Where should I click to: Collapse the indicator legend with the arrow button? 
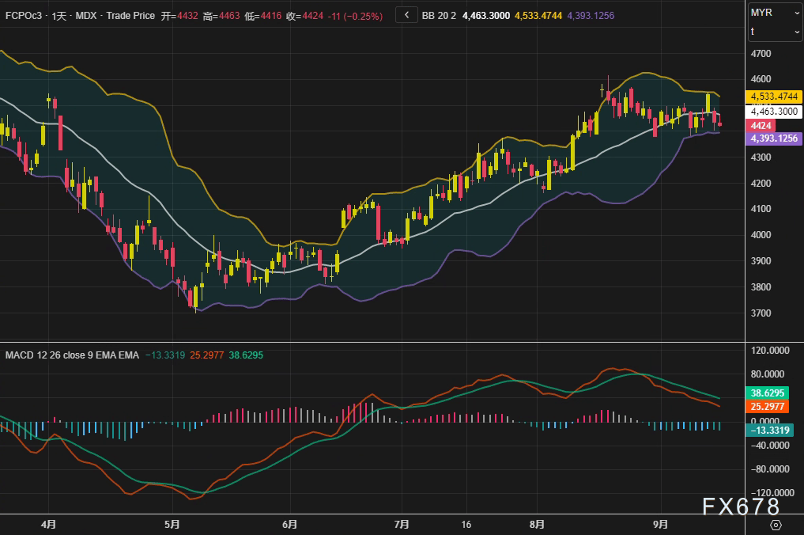[x=406, y=15]
